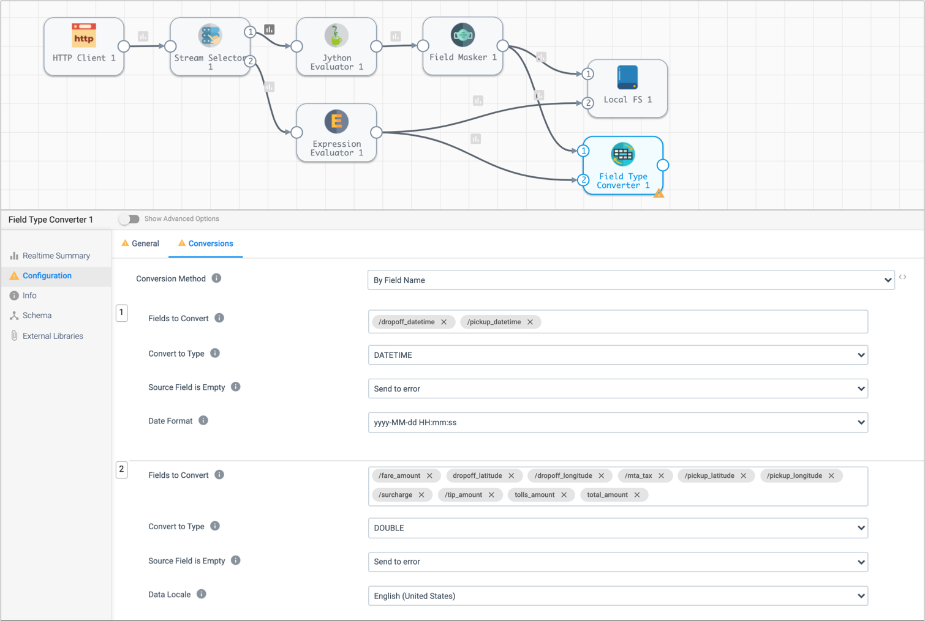This screenshot has width=925, height=621.
Task: Remove the /fare_amount field tag
Action: (430, 476)
